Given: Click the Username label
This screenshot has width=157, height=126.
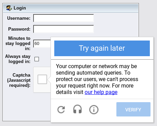Looking at the screenshot, I should click(x=19, y=18).
